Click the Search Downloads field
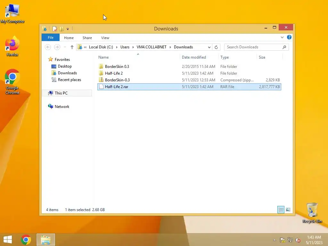 pyautogui.click(x=256, y=47)
